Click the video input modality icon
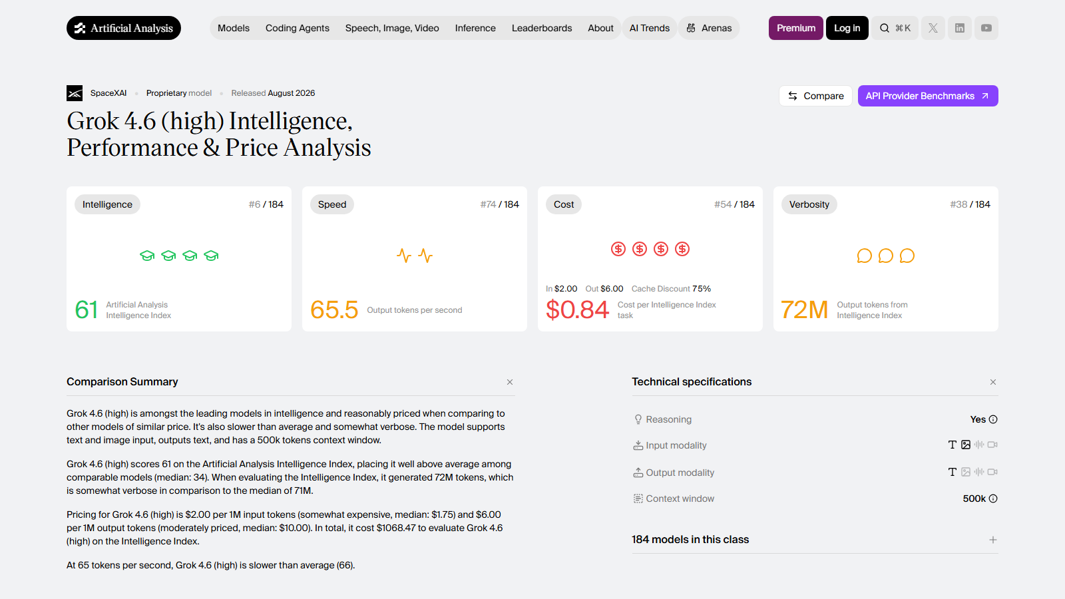 (992, 445)
